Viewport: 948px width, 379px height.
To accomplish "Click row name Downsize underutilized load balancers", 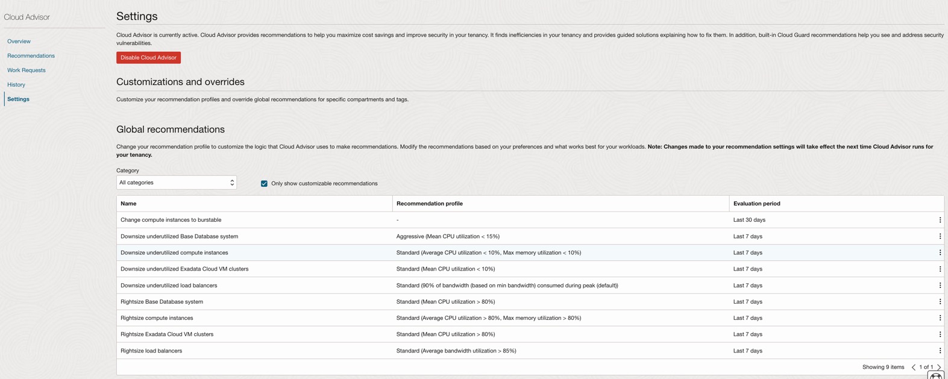I will (x=169, y=285).
